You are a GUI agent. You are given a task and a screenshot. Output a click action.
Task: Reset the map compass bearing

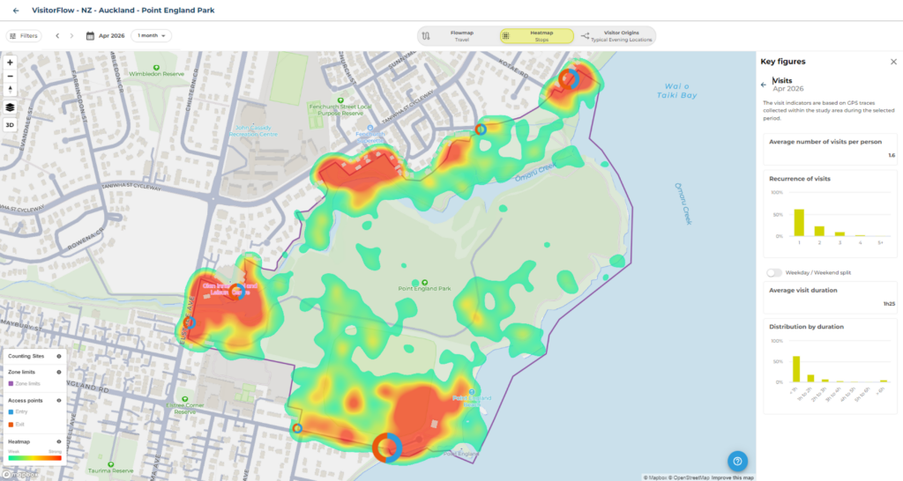click(10, 90)
